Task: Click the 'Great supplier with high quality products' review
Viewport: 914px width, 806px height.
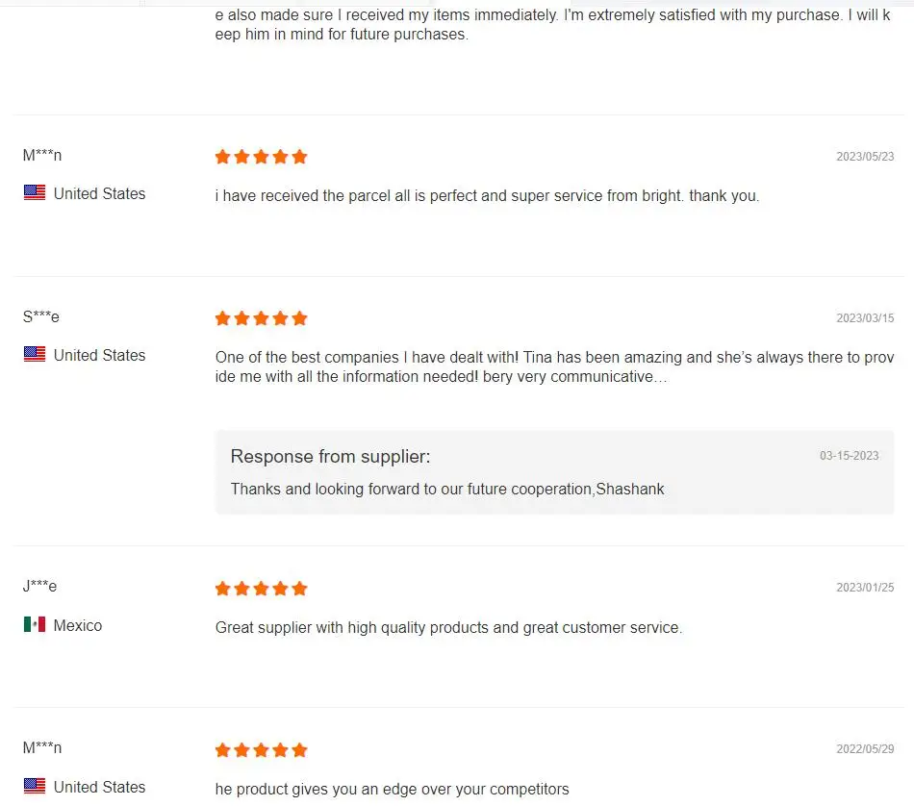Action: tap(448, 628)
